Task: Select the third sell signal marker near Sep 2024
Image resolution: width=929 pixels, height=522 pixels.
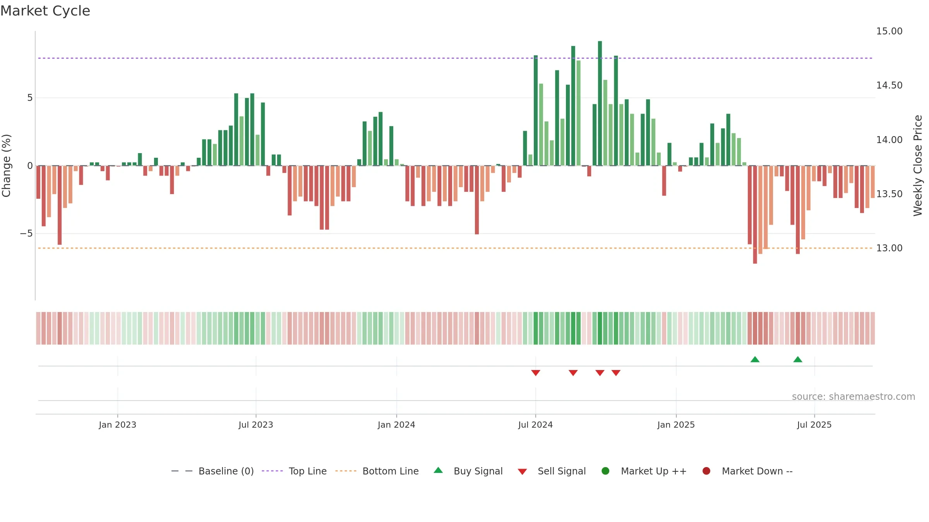Action: (x=600, y=373)
